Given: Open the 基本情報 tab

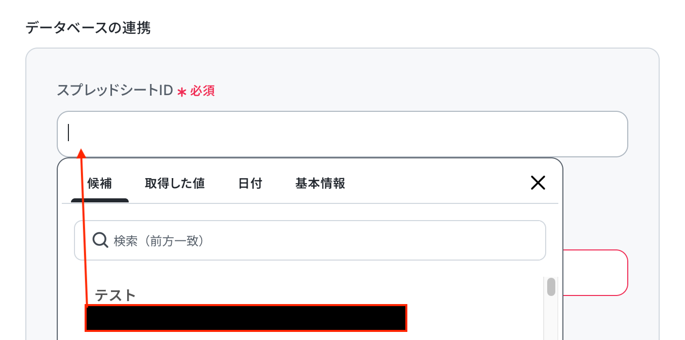Looking at the screenshot, I should pos(320,183).
